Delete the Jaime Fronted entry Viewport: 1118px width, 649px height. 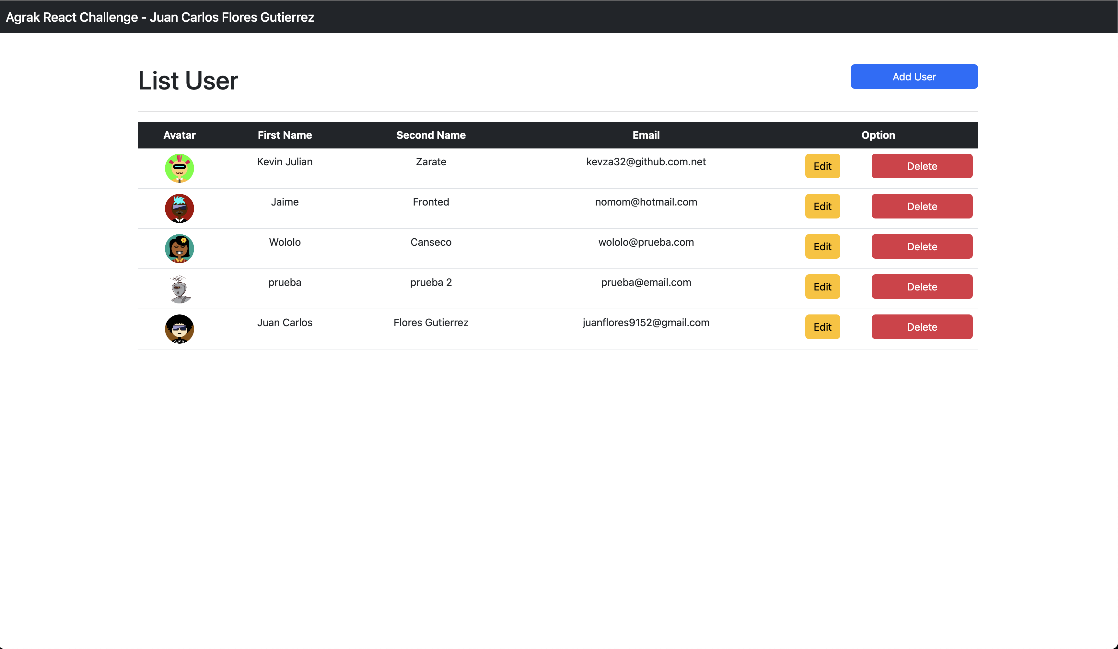point(922,206)
